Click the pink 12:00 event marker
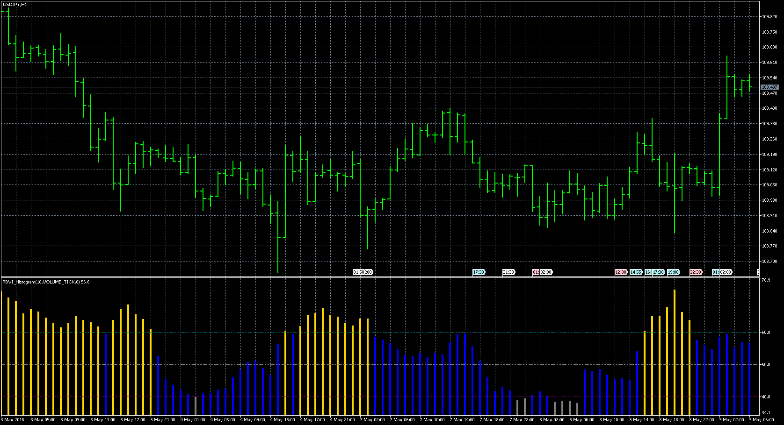 (x=621, y=272)
